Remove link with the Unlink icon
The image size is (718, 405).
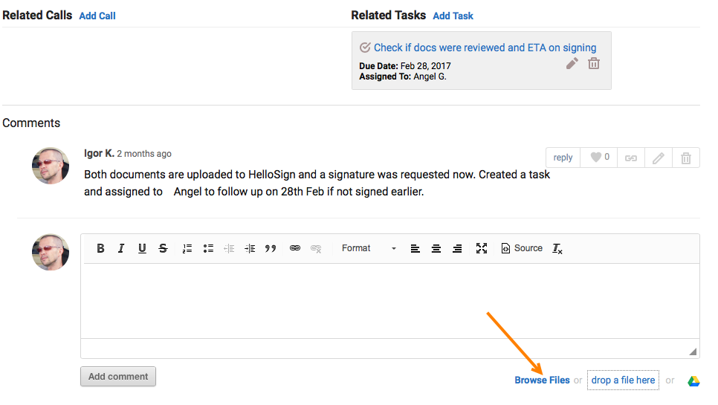[x=316, y=248]
